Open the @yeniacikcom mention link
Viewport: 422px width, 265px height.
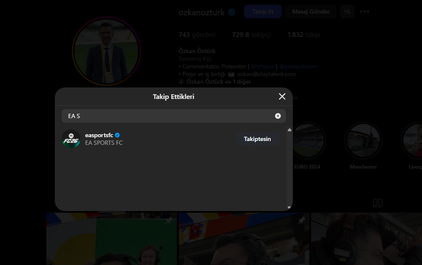(297, 66)
